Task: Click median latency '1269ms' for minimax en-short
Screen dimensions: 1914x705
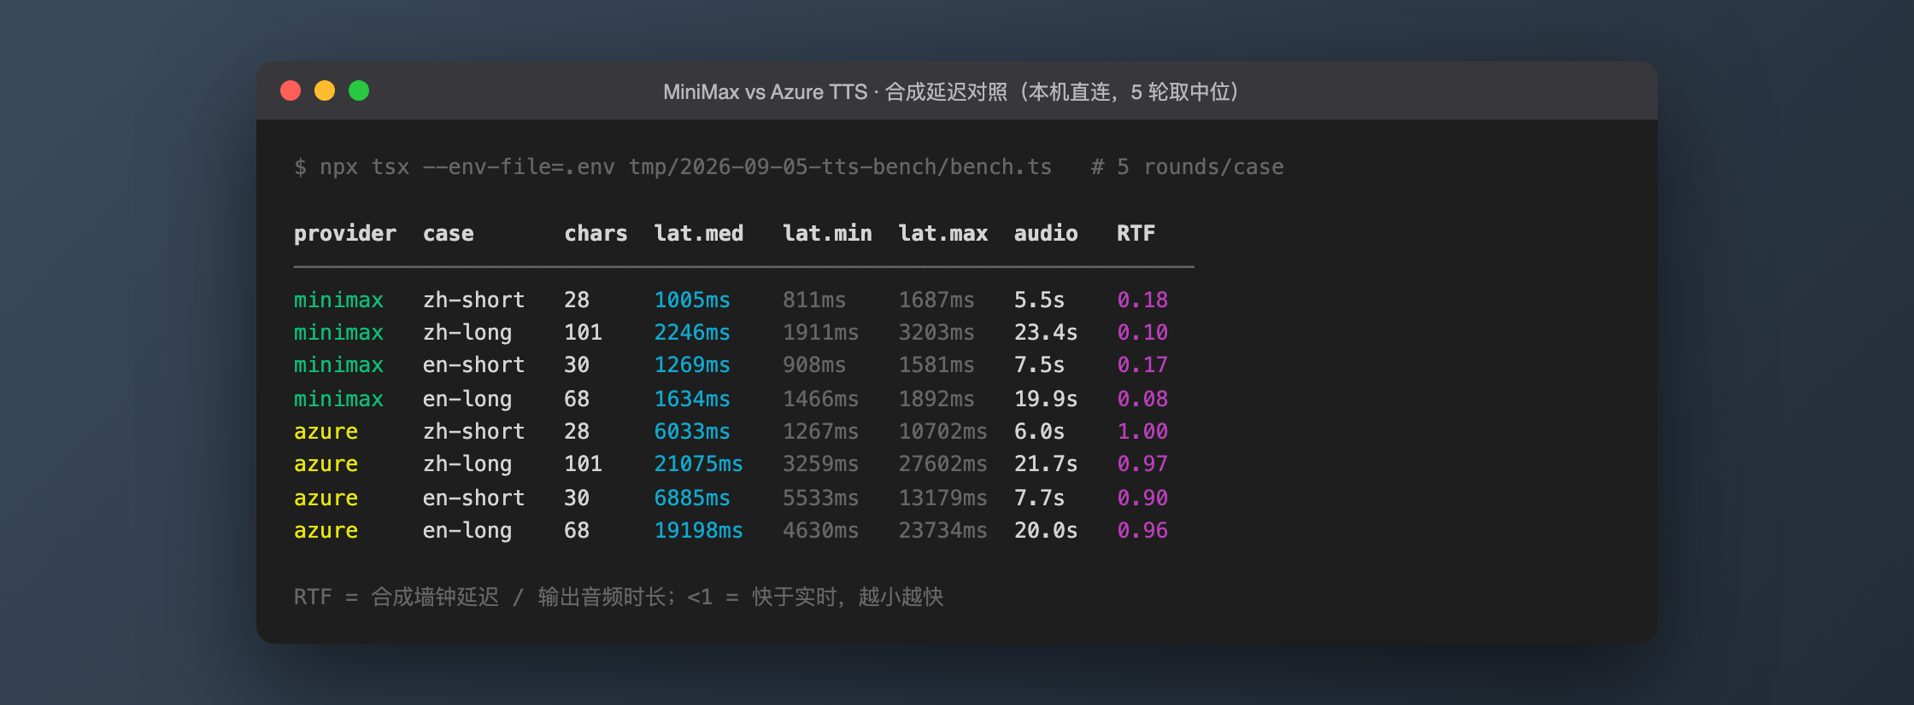Action: coord(692,364)
